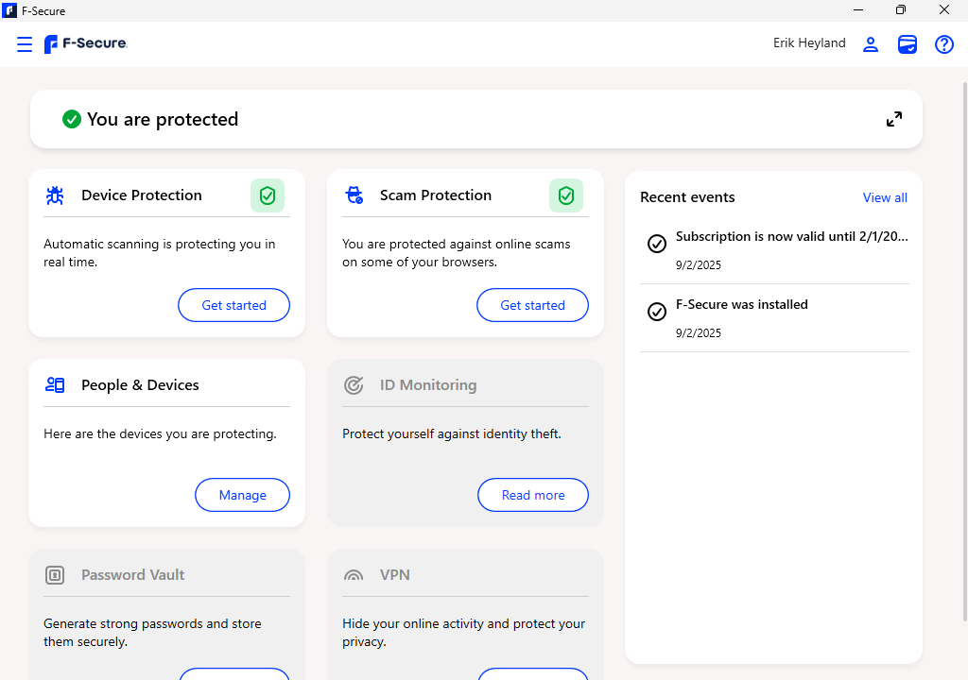Click Read more for ID Monitoring
Viewport: 968px width, 680px height.
pos(532,495)
